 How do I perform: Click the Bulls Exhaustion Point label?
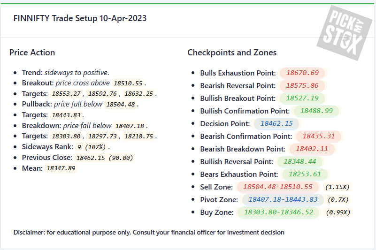point(238,73)
